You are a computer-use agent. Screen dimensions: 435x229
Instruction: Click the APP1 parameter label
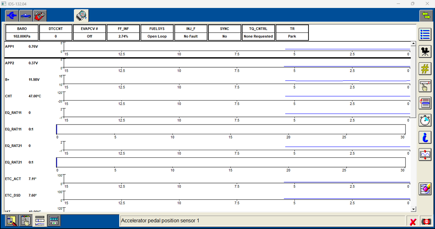(10, 46)
